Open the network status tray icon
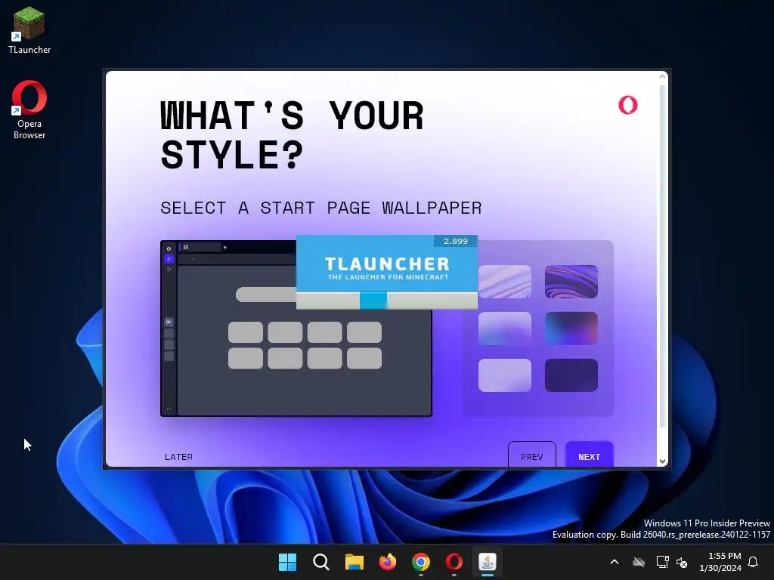Image resolution: width=774 pixels, height=580 pixels. pos(662,562)
